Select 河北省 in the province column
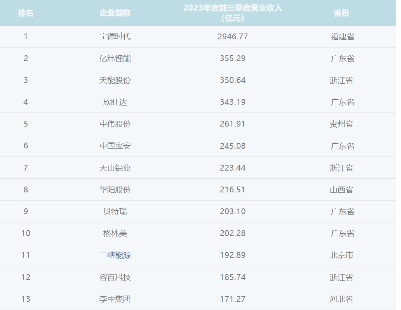Viewport: 401px width, 310px height. point(341,299)
